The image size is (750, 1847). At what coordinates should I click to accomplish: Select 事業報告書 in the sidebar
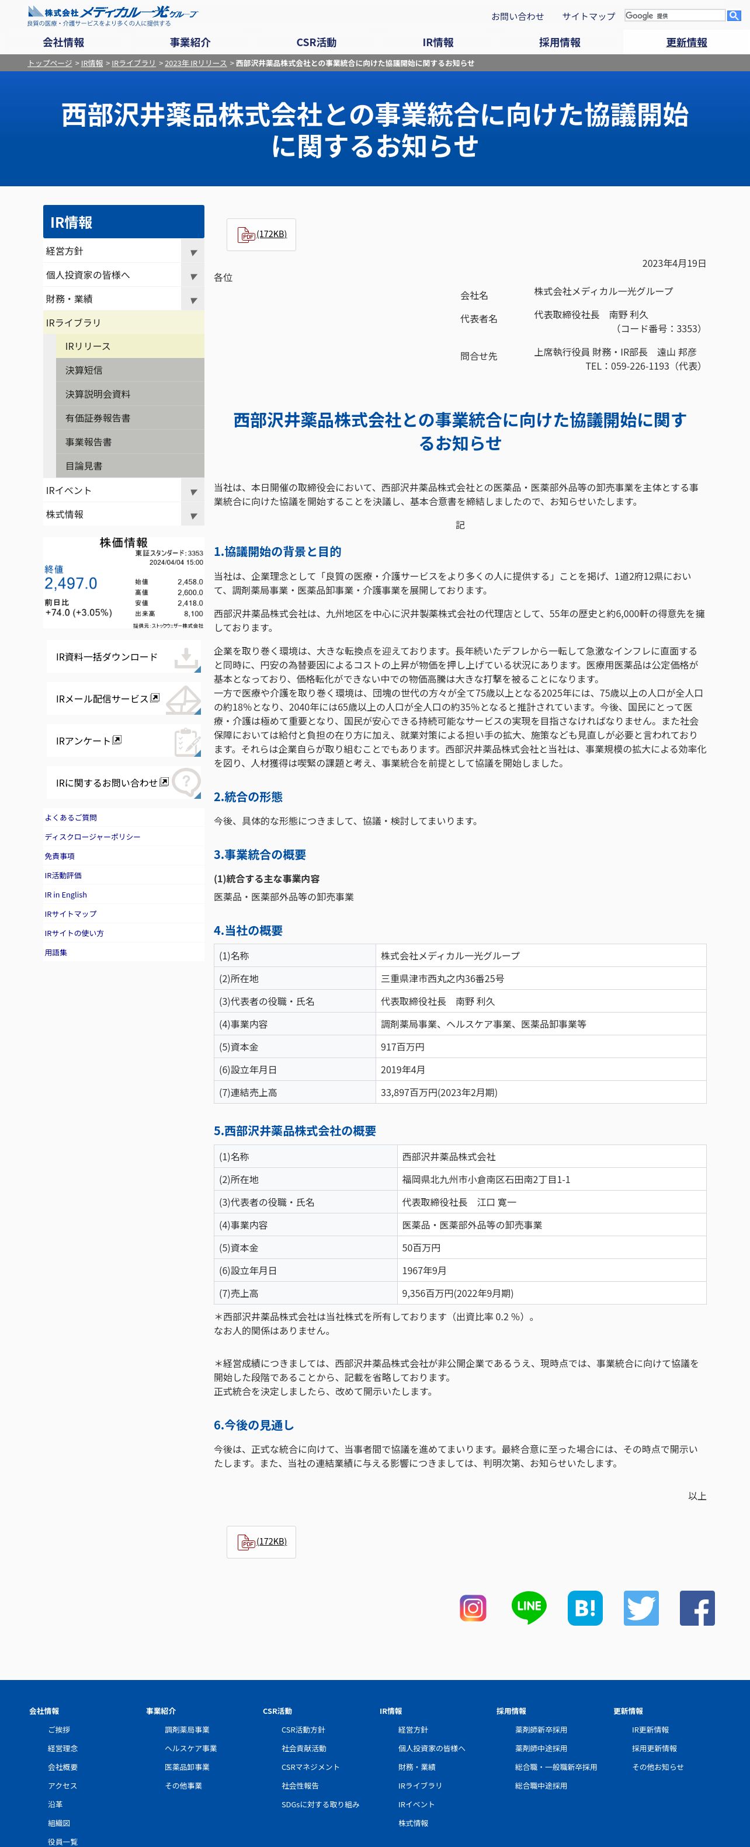(130, 441)
